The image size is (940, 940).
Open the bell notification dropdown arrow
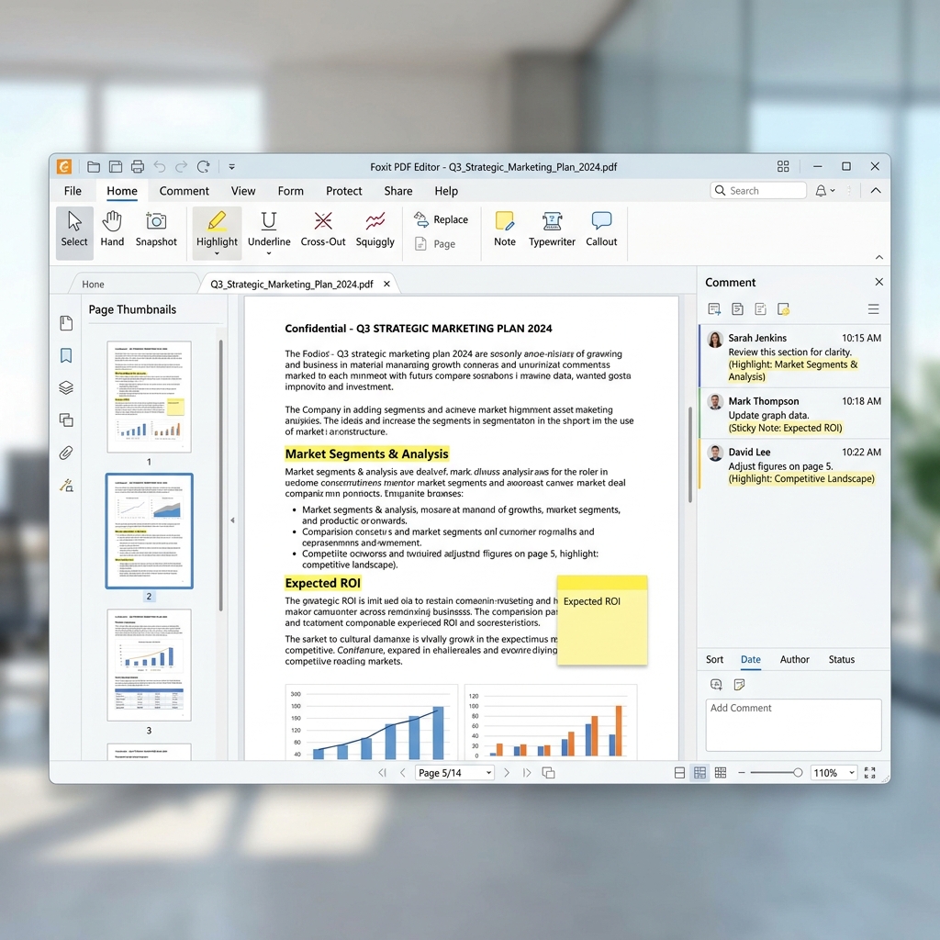click(x=833, y=191)
